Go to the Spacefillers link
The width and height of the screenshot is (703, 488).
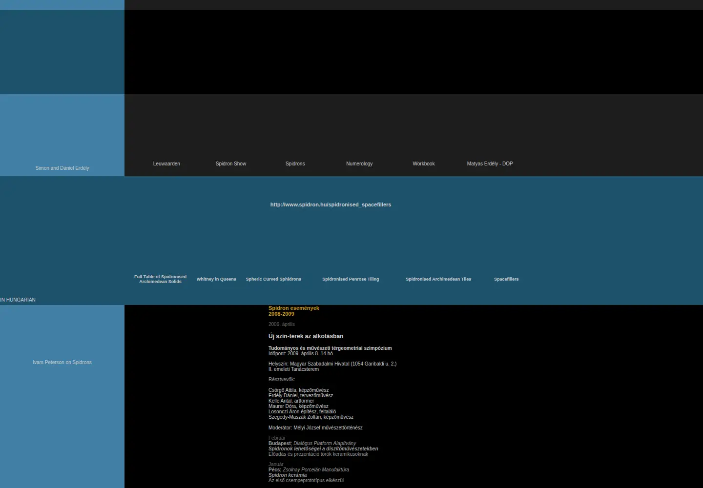pyautogui.click(x=506, y=279)
